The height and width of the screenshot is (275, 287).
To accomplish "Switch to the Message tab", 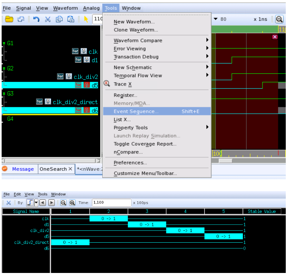I will tap(22, 169).
